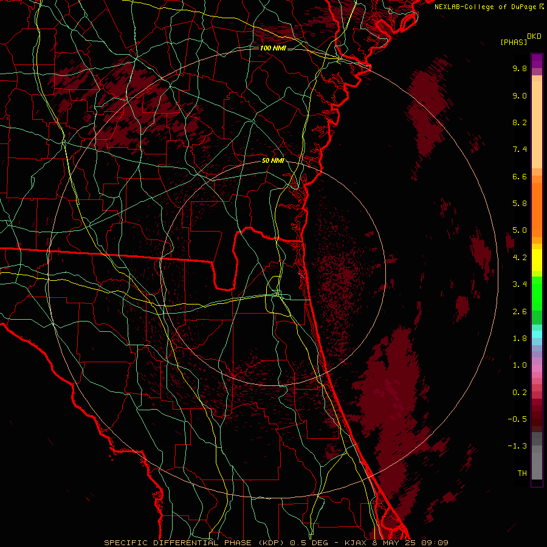Click the 1.8 value on the color scale

point(520,339)
